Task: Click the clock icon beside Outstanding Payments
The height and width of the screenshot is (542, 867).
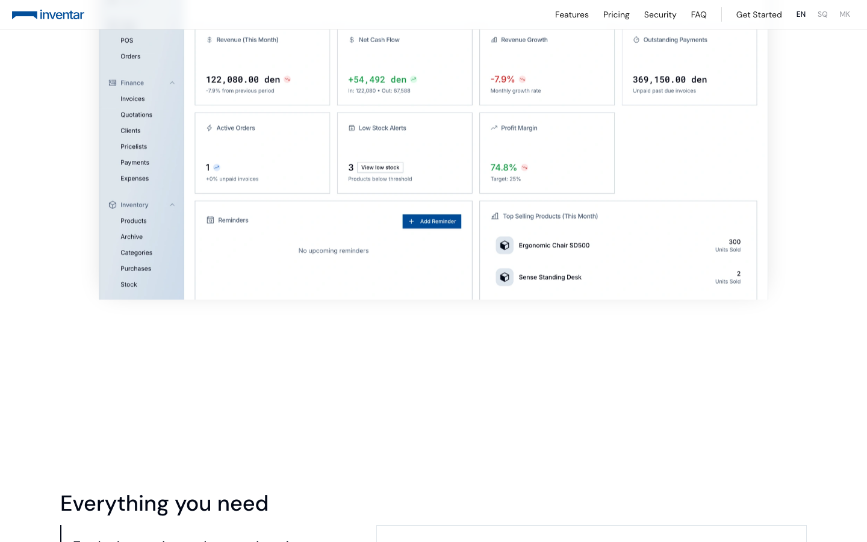Action: tap(636, 40)
